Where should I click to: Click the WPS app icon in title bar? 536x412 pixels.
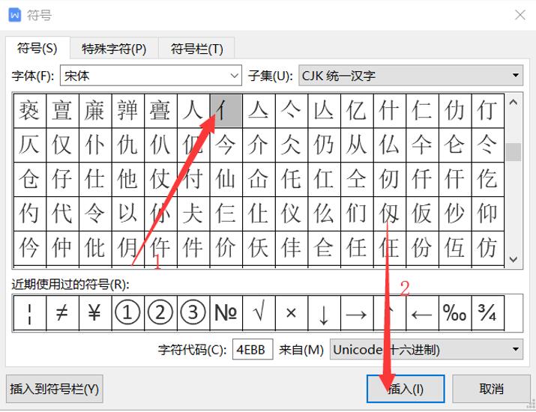click(15, 15)
